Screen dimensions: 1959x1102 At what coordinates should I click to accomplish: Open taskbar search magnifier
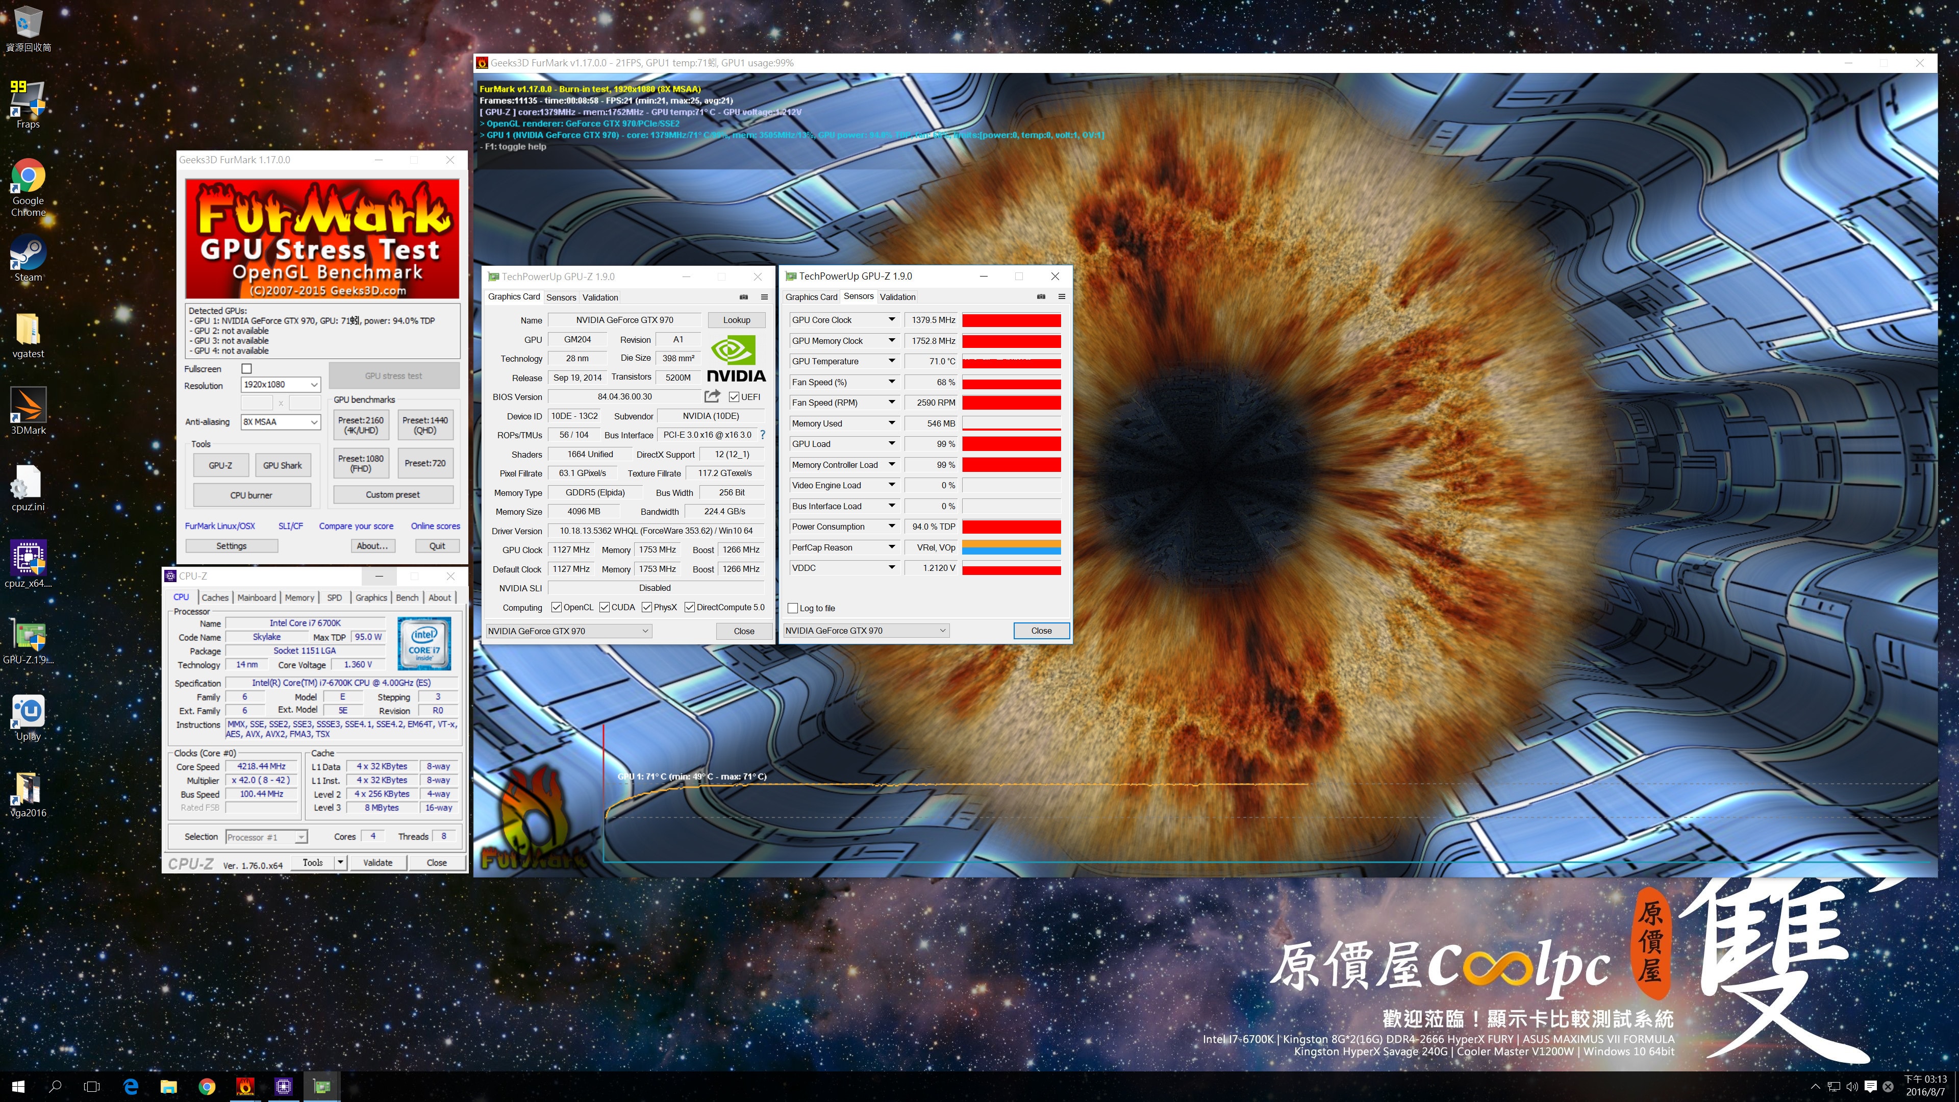tap(55, 1087)
